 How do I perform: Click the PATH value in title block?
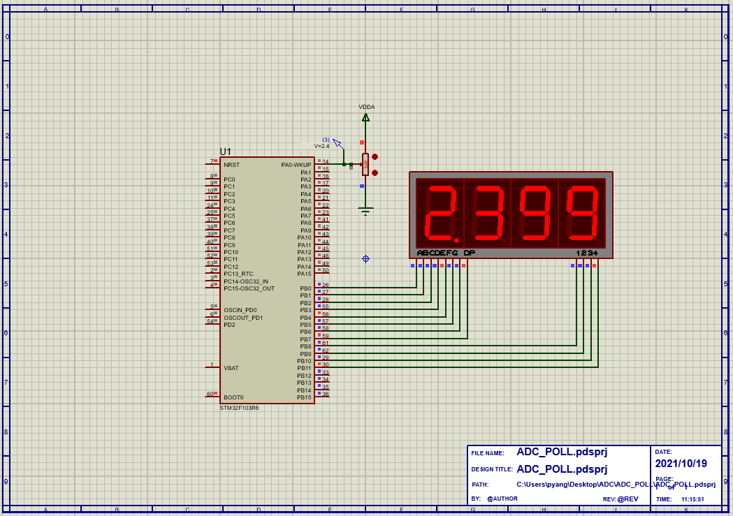[616, 485]
